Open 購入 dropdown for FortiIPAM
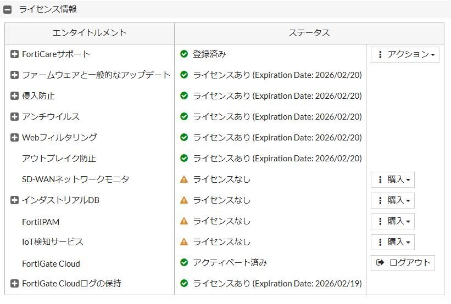Screen dimensions: 451x304 [x=393, y=221]
